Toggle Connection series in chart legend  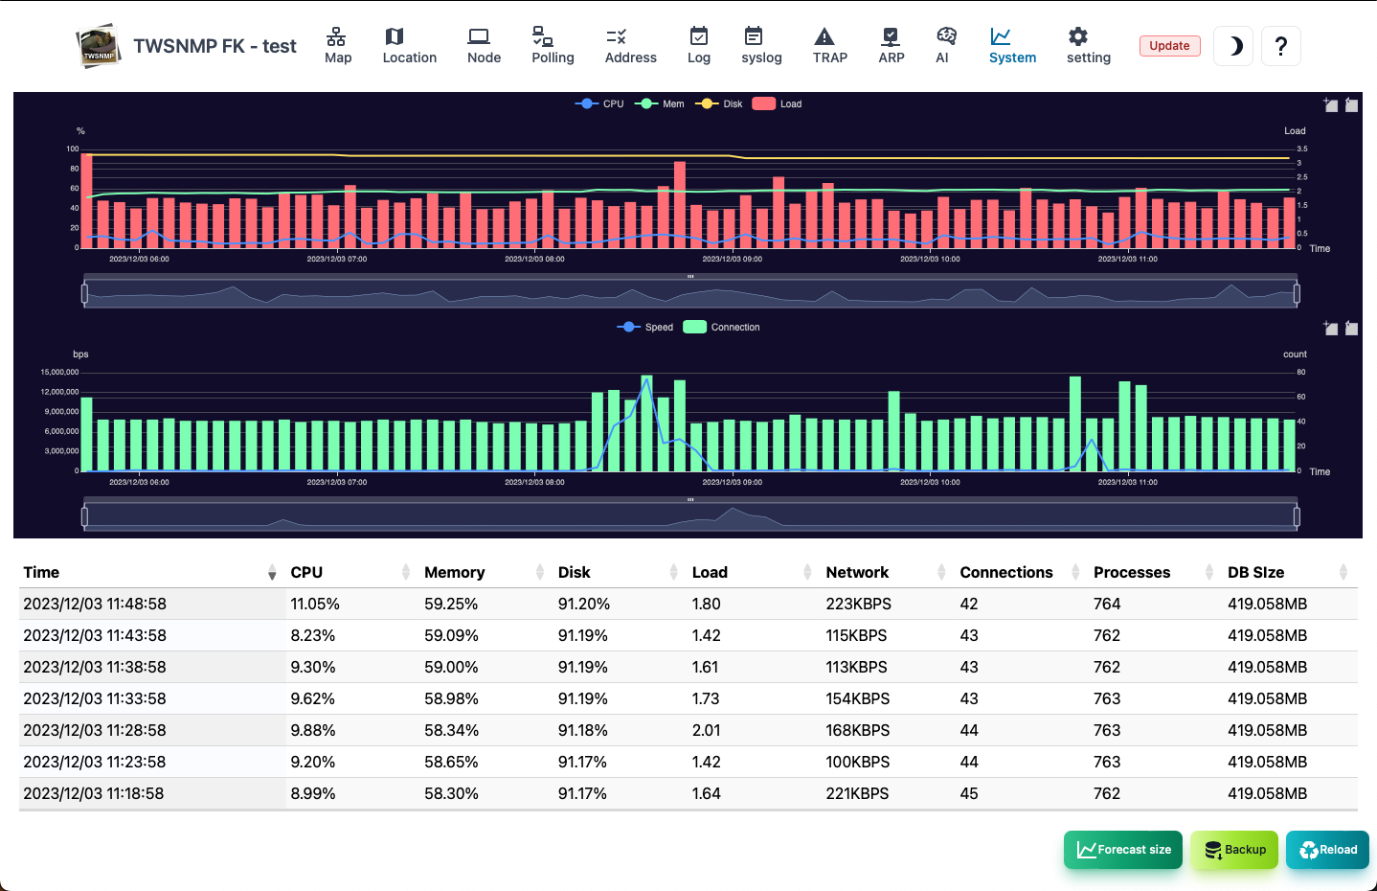721,327
